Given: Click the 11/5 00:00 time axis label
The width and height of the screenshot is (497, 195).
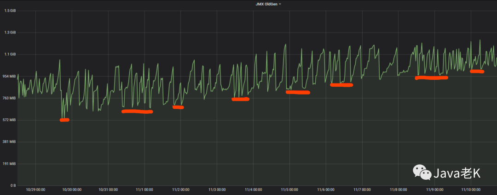Looking at the screenshot, I should (x=289, y=190).
